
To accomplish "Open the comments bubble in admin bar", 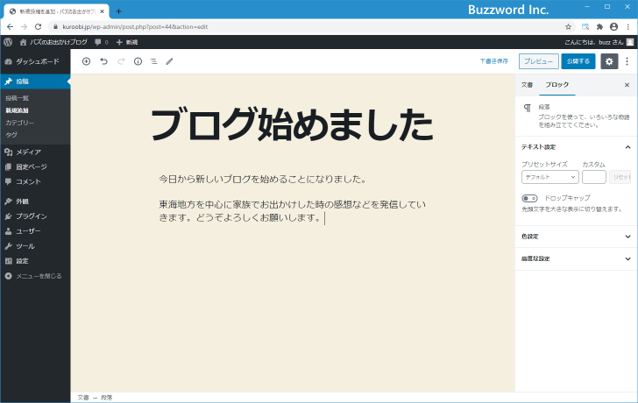I will [102, 42].
